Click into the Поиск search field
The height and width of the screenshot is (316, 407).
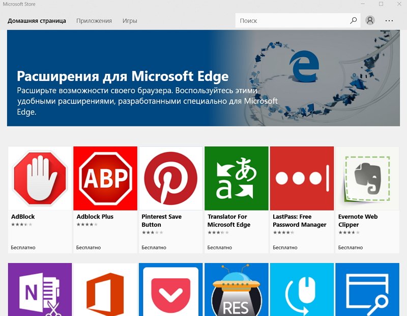(292, 20)
